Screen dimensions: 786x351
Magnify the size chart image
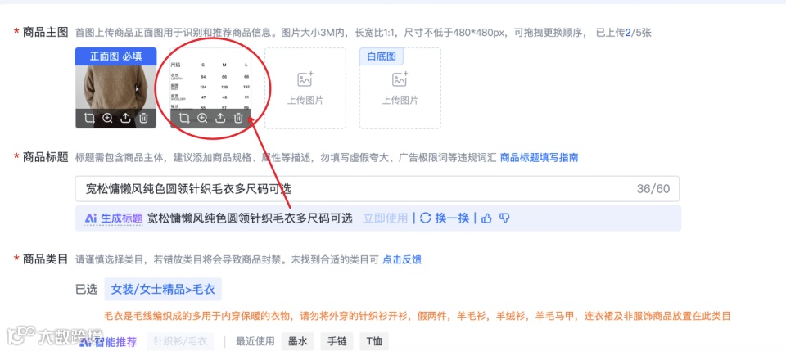point(202,119)
